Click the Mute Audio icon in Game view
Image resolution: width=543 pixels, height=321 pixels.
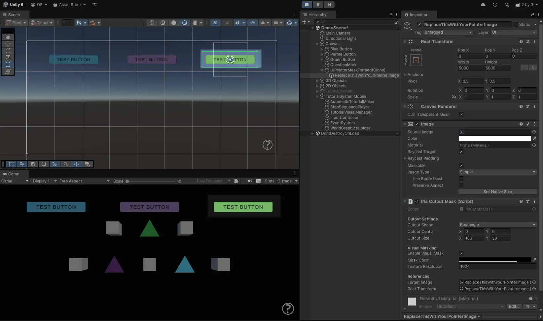pyautogui.click(x=250, y=181)
